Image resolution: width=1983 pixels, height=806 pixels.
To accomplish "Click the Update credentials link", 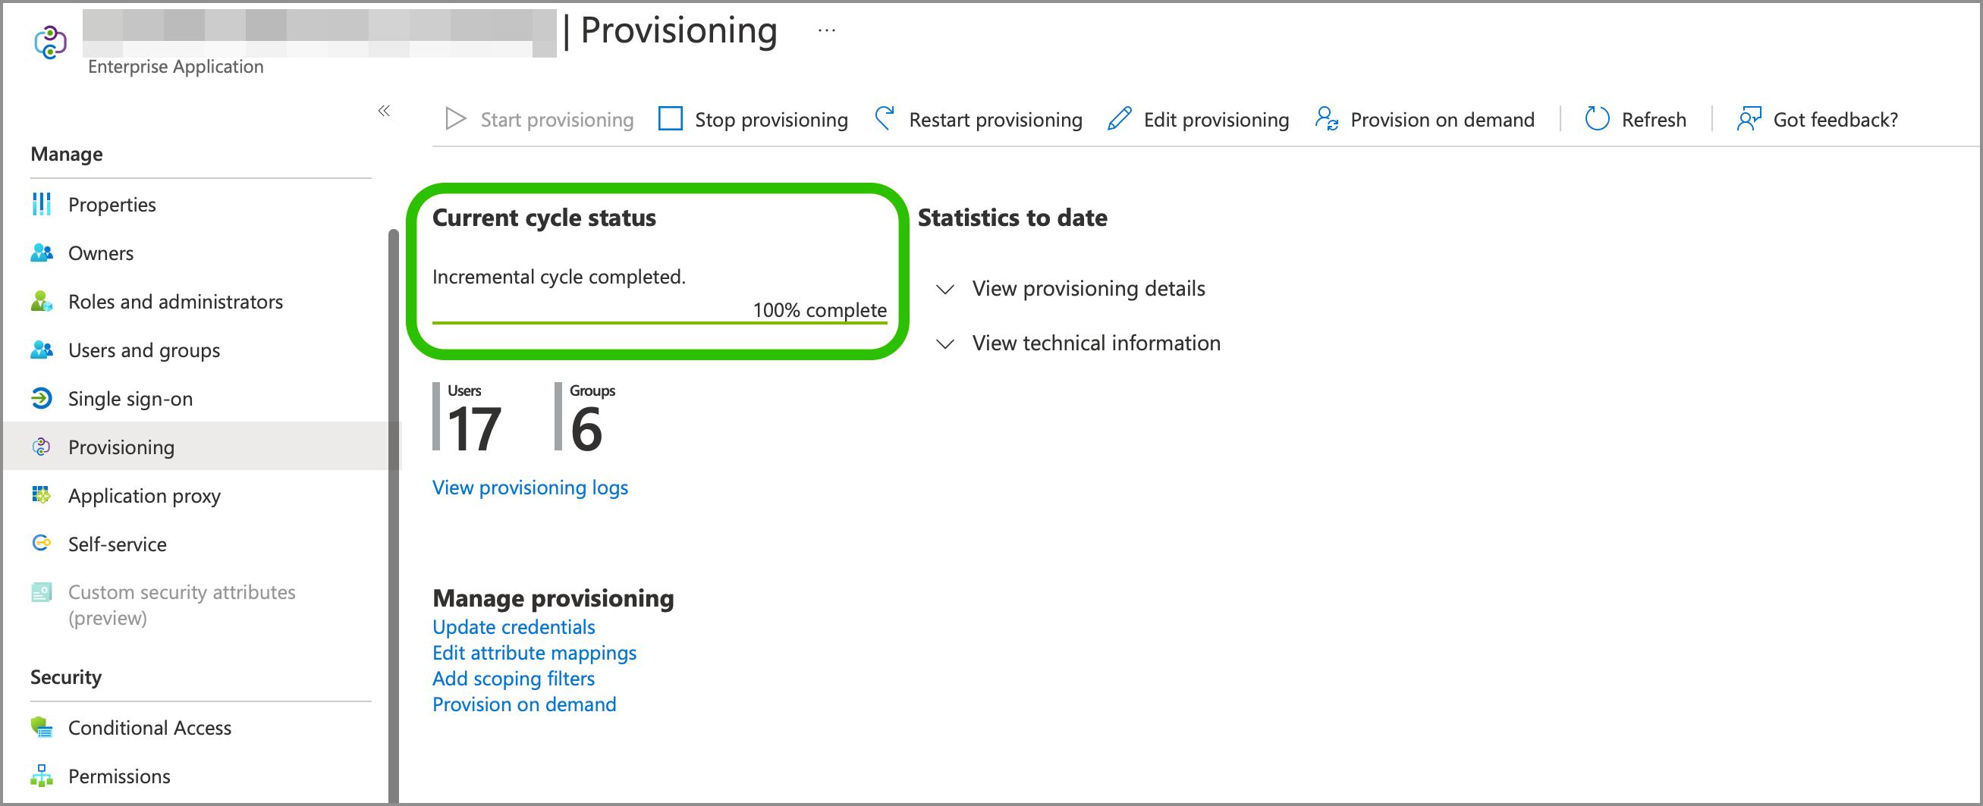I will coord(514,627).
